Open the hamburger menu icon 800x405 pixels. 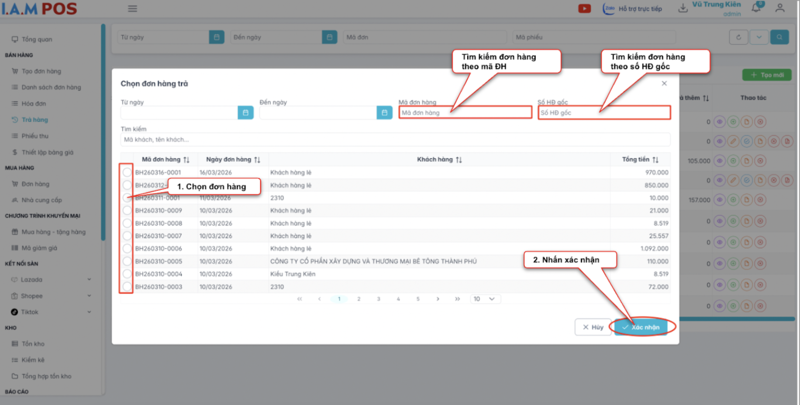[132, 9]
